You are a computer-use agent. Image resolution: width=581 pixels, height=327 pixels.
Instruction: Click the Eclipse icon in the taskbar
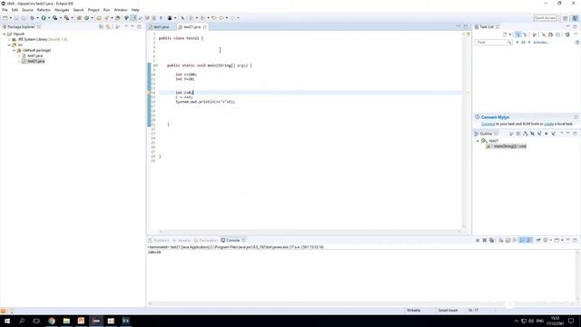(x=96, y=321)
